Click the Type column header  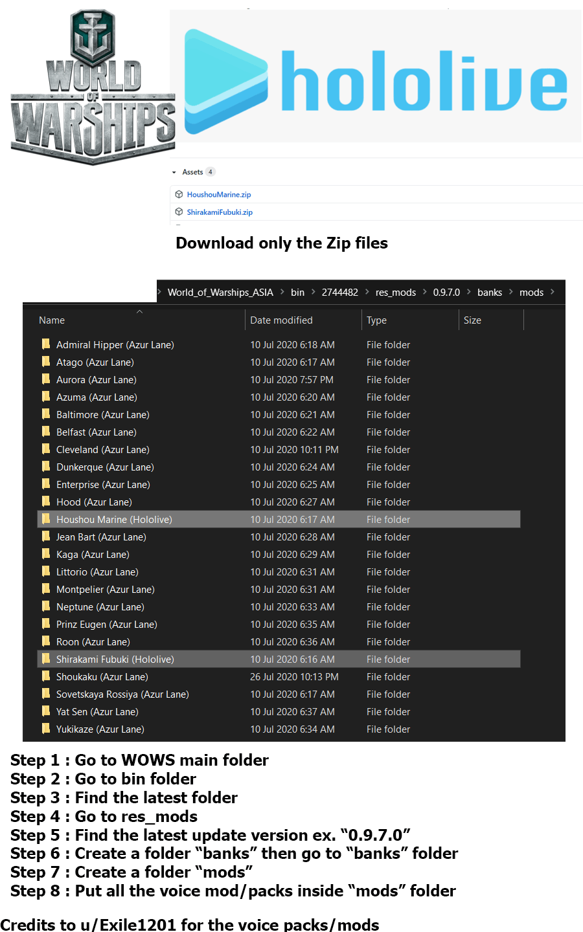[376, 320]
